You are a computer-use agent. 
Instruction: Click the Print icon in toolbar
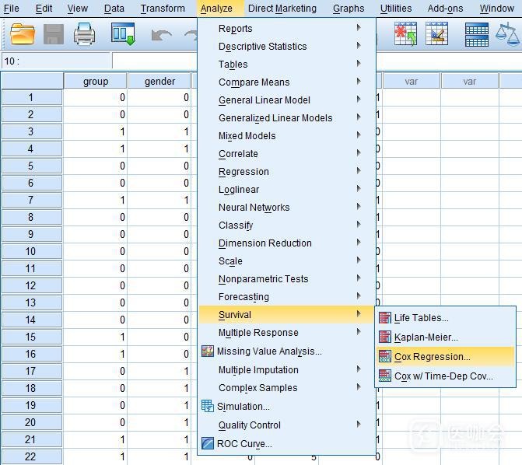click(84, 34)
